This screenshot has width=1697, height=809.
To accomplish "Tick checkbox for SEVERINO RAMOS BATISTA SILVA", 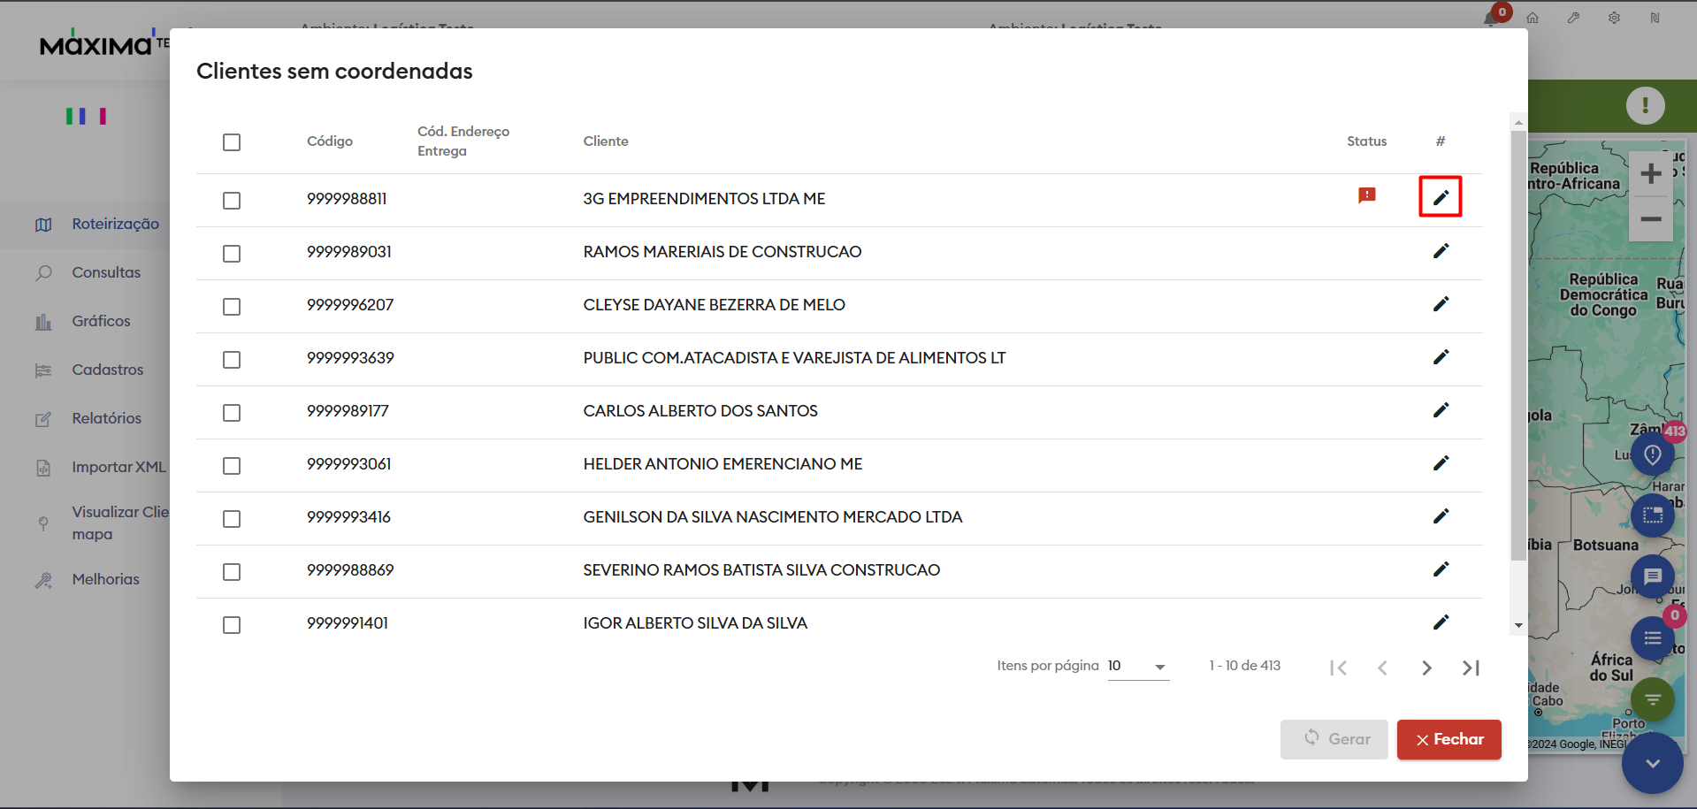I will [232, 572].
